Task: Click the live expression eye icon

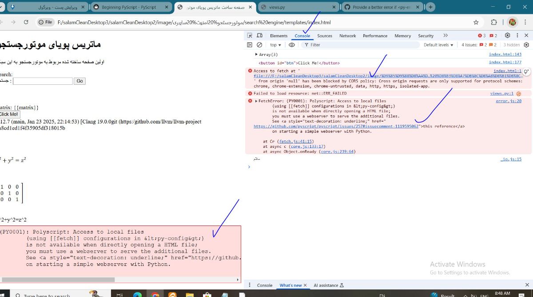Action: (292, 45)
